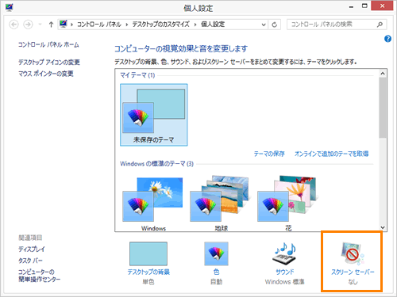
Task: Click the Back arrow navigation button
Action: coord(13,25)
